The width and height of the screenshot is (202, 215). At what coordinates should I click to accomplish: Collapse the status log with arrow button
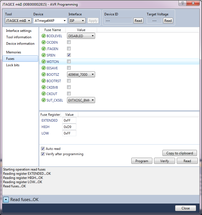point(6,200)
